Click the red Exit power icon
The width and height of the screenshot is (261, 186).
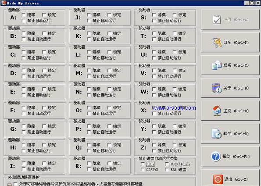(218, 179)
